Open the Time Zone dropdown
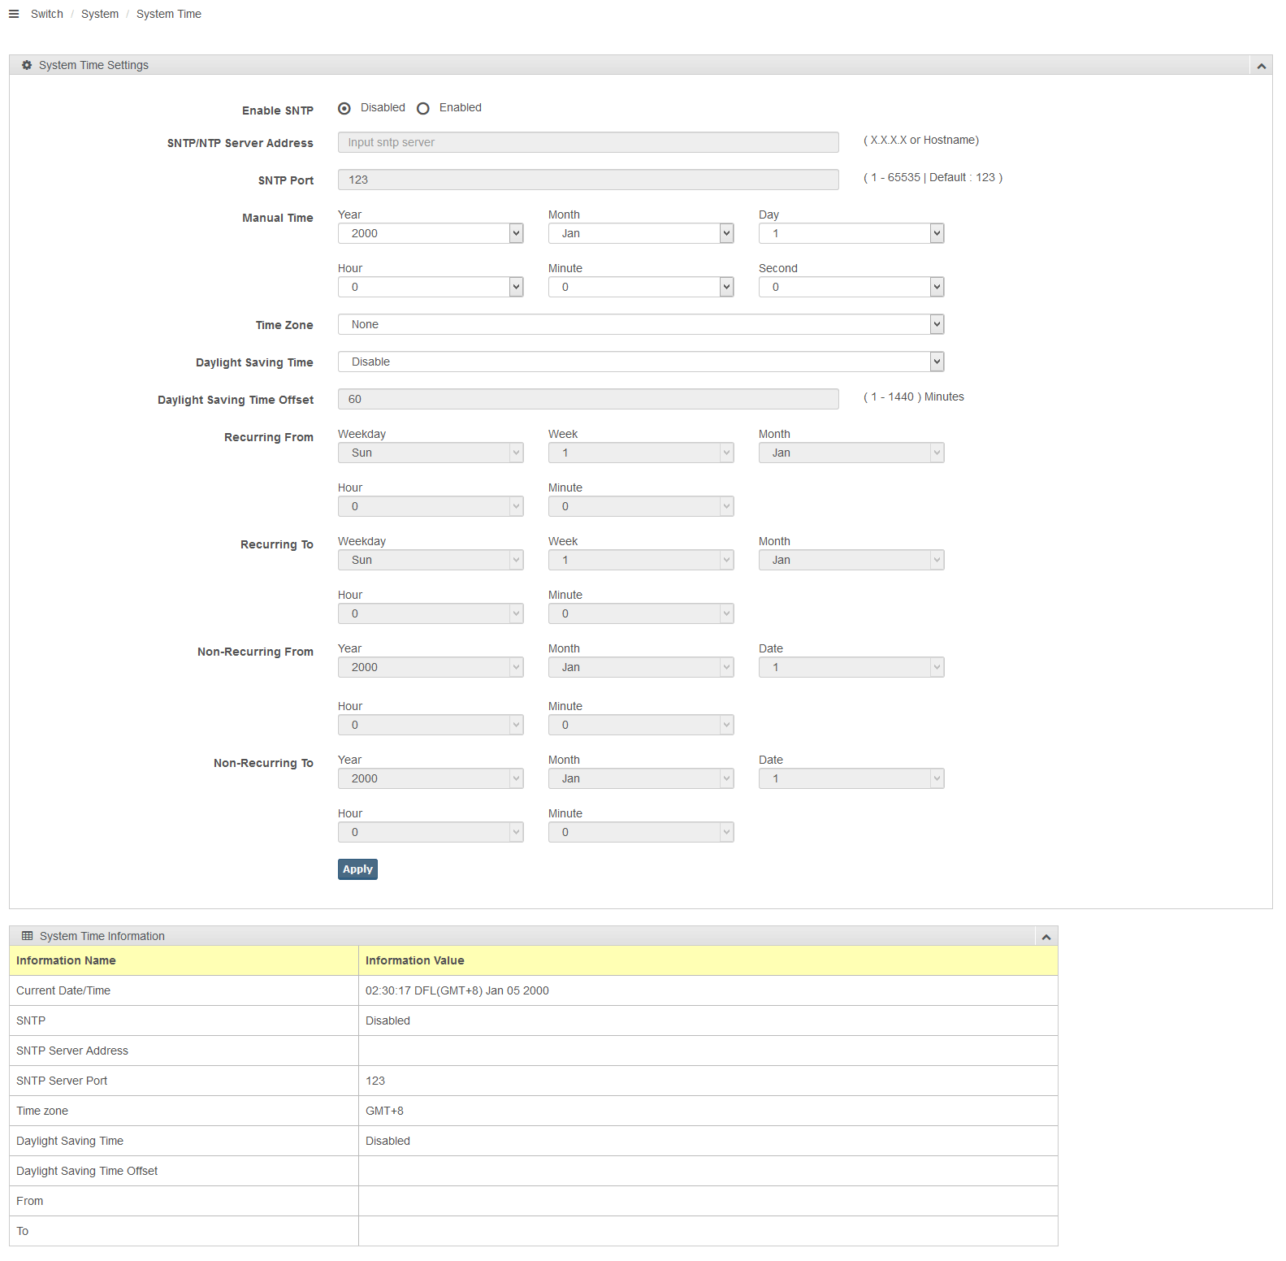Image resolution: width=1286 pixels, height=1261 pixels. click(640, 324)
